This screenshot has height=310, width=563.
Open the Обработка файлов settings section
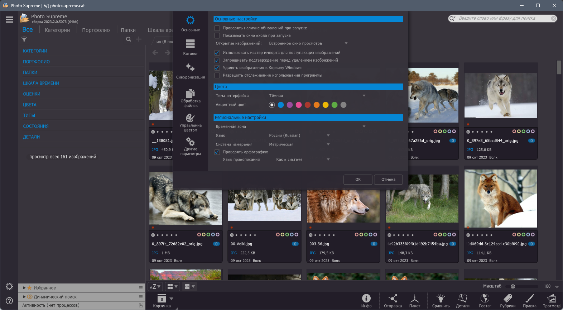[190, 98]
